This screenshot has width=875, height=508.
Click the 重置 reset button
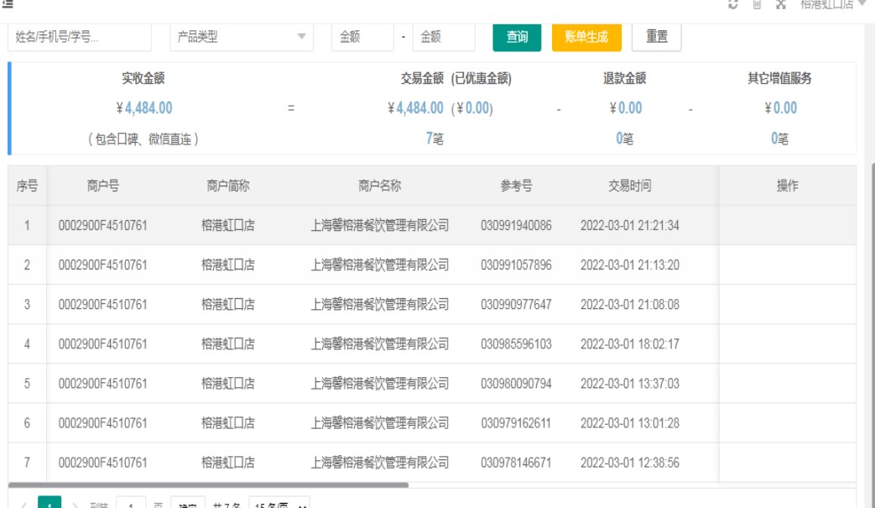tap(656, 37)
